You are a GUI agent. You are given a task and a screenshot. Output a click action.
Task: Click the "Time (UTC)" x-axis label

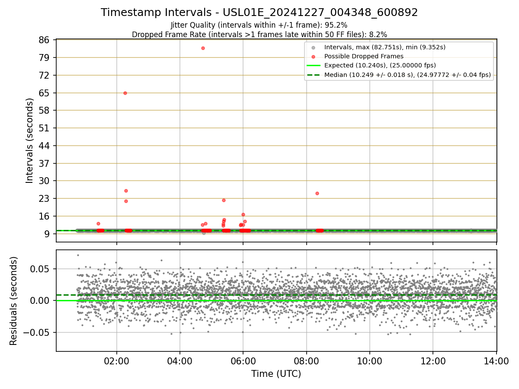[276, 374]
